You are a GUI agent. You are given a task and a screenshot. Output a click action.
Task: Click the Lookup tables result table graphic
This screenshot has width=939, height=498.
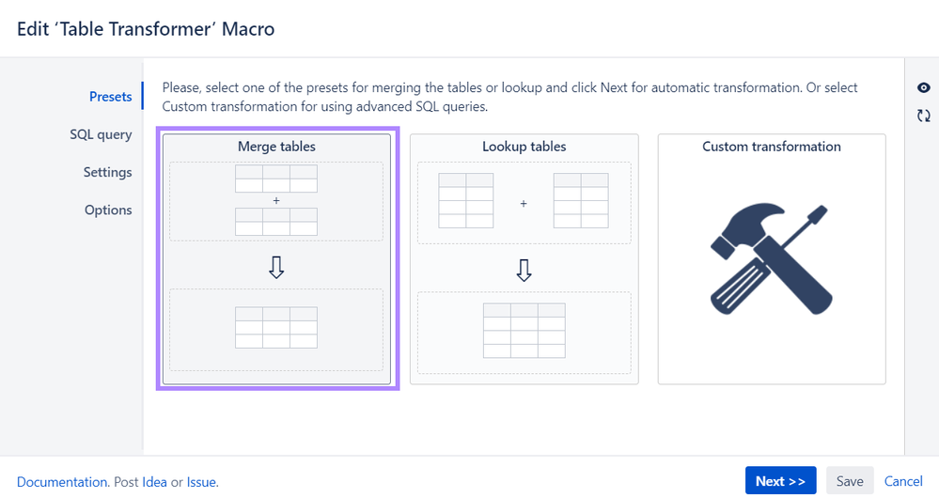(x=524, y=331)
